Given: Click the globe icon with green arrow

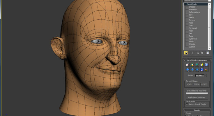Looking at the screenshot, I should (x=197, y=65).
